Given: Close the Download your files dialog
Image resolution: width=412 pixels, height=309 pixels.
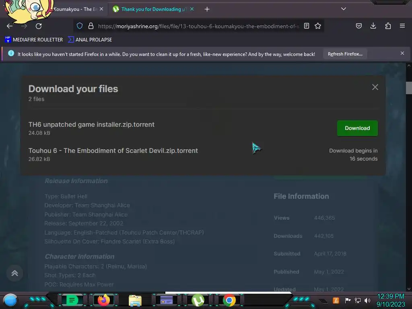Looking at the screenshot, I should pos(375,87).
